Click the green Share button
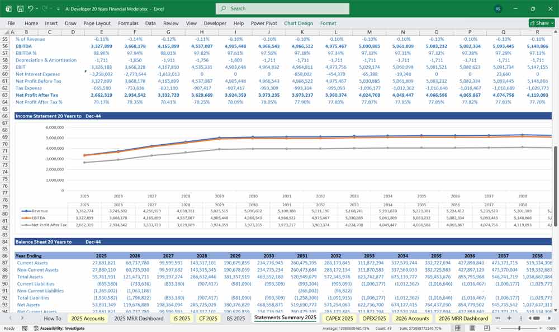The image size is (559, 332). [x=538, y=23]
